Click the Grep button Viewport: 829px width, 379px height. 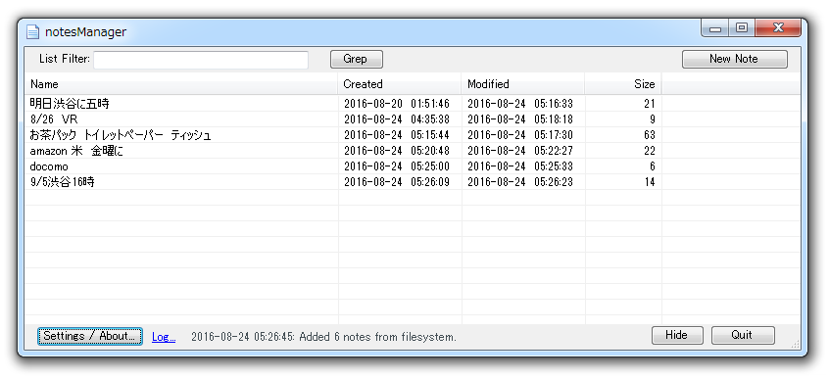357,59
